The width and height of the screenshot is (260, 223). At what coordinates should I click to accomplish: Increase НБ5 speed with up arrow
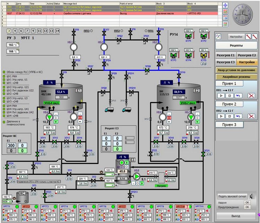(x=80, y=114)
